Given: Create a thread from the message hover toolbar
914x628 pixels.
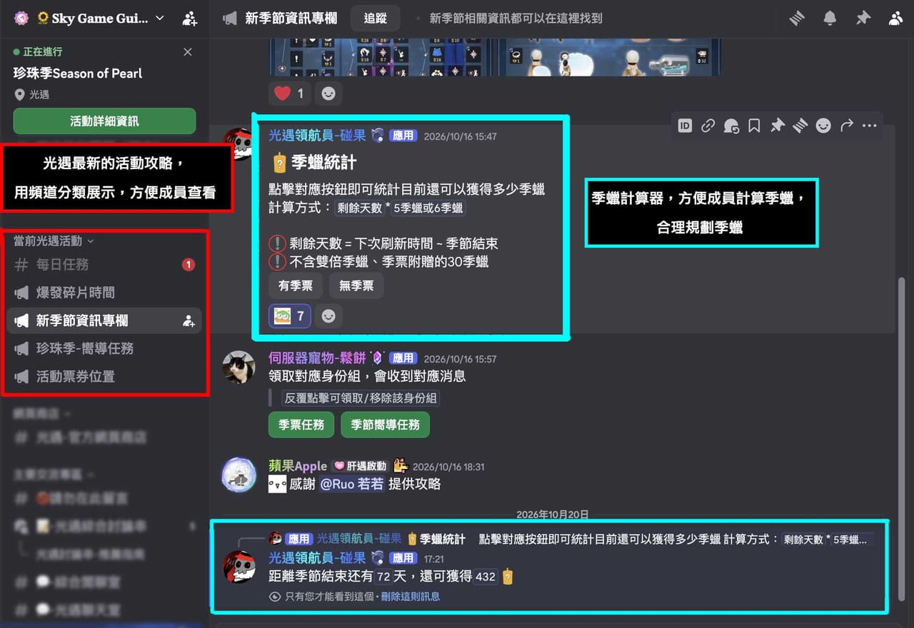Looking at the screenshot, I should tap(800, 126).
